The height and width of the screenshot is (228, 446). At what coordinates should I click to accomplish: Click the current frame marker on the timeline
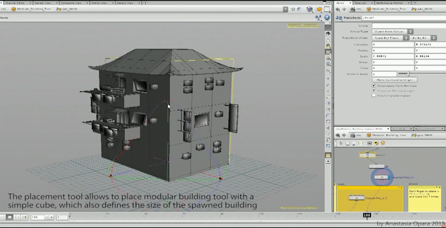(x=367, y=215)
